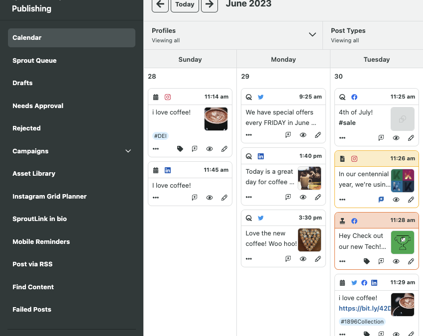Click pencil edit icon on 11:14 am Instagram post
Image resolution: width=423 pixels, height=336 pixels.
224,149
